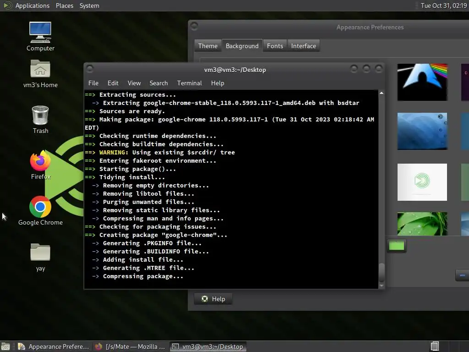Click the terminal window menu button

point(90,69)
